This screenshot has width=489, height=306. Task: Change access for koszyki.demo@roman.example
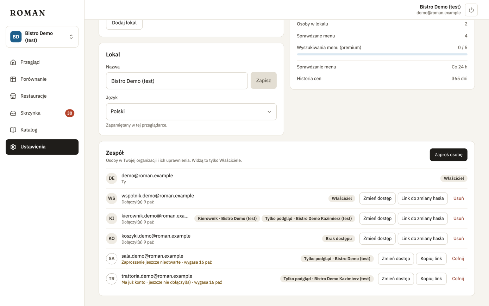[377, 239]
